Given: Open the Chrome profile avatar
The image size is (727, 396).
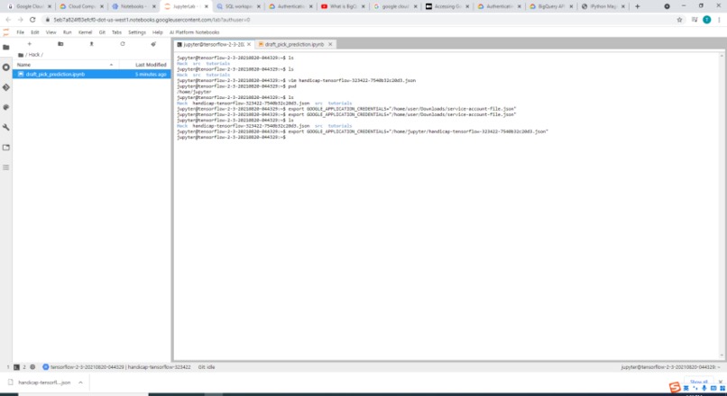Looking at the screenshot, I should coord(706,20).
